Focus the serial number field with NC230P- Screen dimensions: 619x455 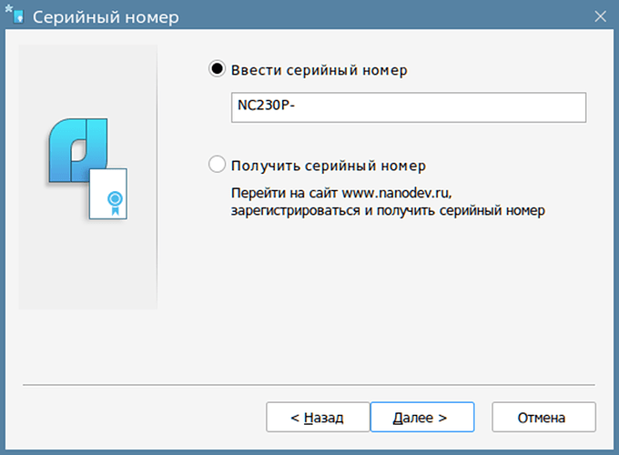click(x=409, y=107)
